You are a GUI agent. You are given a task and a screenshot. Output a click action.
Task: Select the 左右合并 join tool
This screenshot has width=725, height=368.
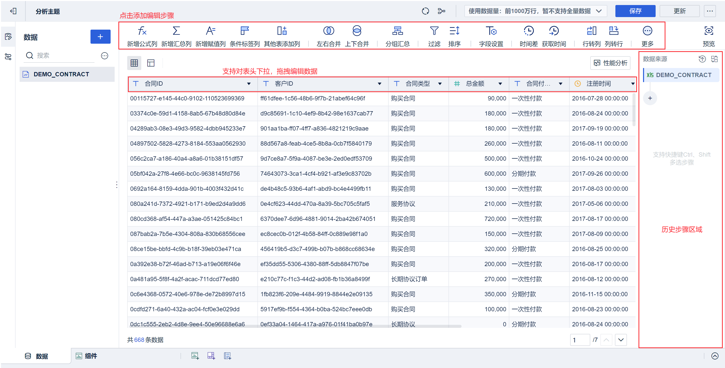[x=329, y=31]
